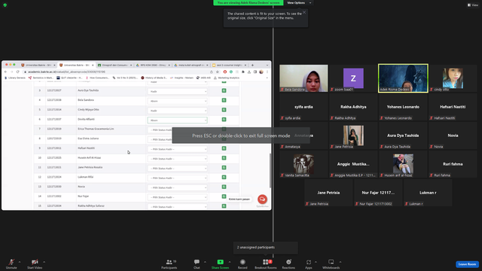The image size is (482, 271).
Task: Click green action icon in Cindy Wijaya Otto row
Action: [x=224, y=110]
